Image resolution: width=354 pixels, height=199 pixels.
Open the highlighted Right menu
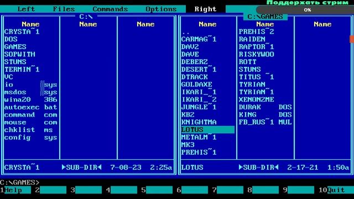click(205, 9)
